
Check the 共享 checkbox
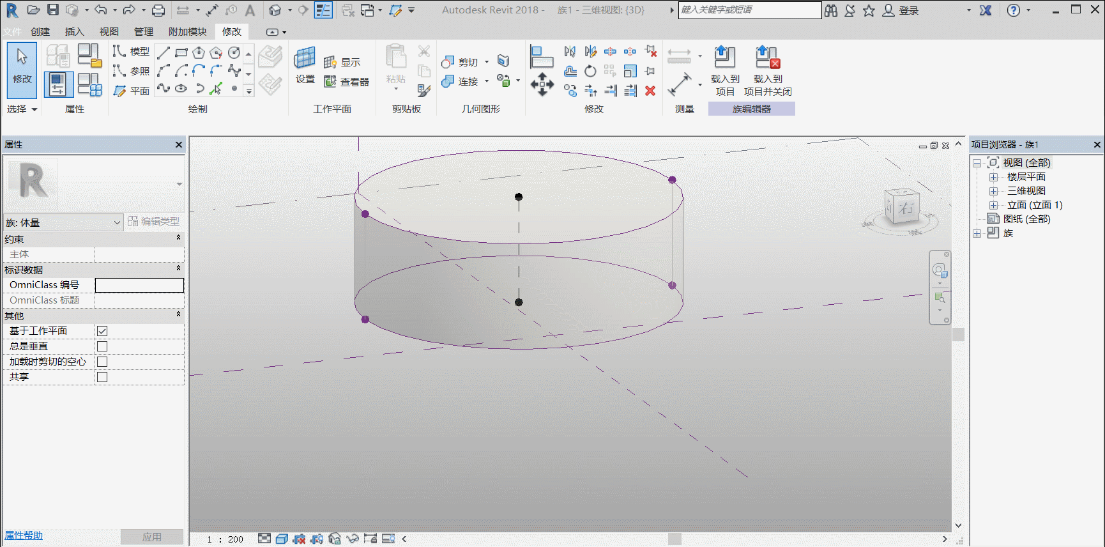[x=102, y=377]
